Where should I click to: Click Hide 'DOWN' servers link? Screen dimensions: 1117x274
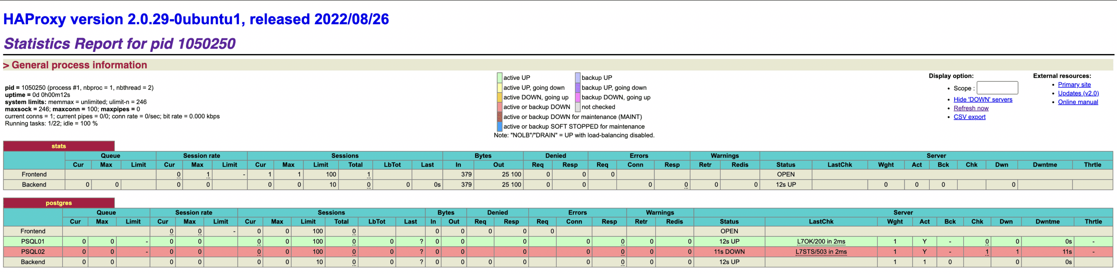(x=982, y=99)
